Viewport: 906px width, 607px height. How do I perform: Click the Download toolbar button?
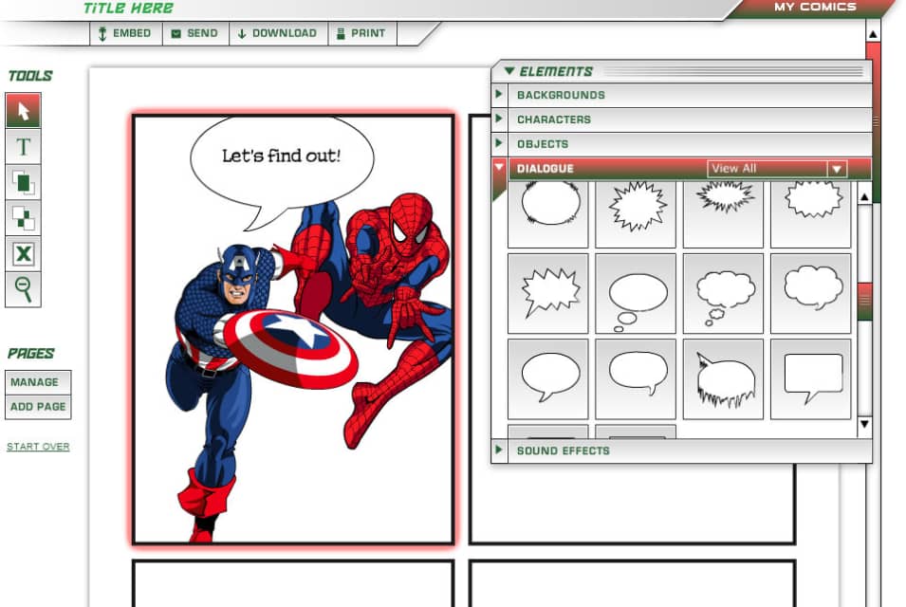pos(277,32)
